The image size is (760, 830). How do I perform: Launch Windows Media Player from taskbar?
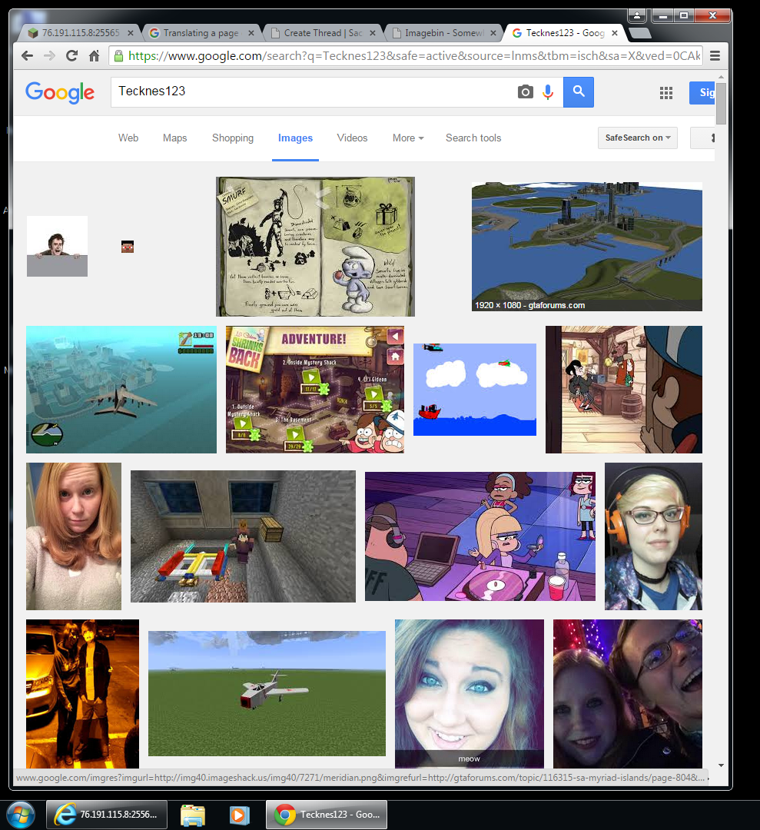coord(240,815)
